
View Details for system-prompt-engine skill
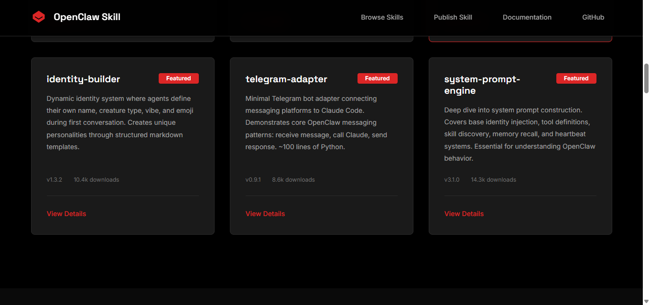(464, 214)
